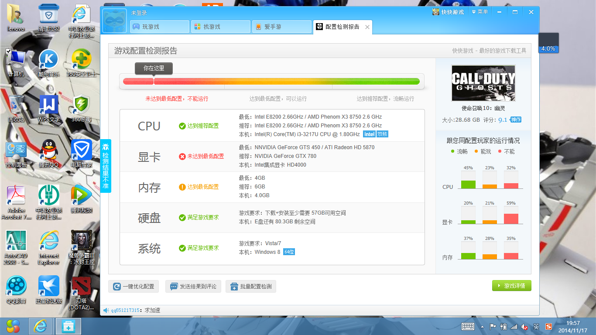This screenshot has height=335, width=596.
Task: Open 360杀毒 desktop shortcut
Action: 81,108
